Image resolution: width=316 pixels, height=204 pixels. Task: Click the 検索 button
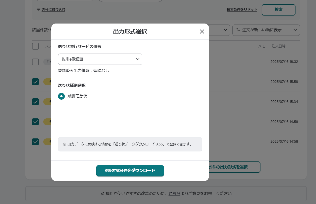[x=278, y=10]
